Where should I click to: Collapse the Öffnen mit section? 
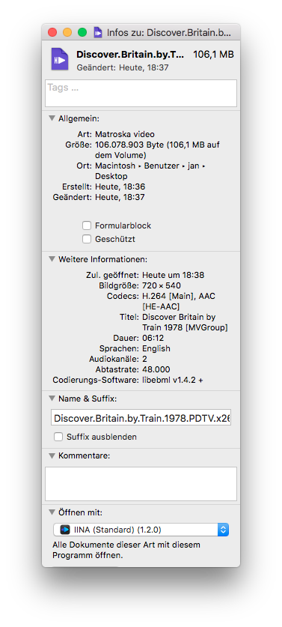(x=52, y=512)
